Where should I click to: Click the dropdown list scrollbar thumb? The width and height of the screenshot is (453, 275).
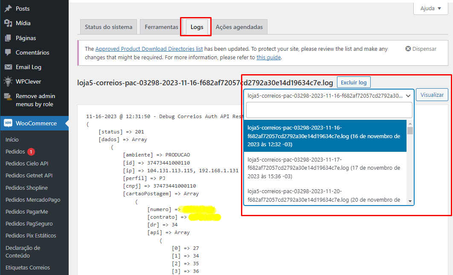pyautogui.click(x=410, y=131)
